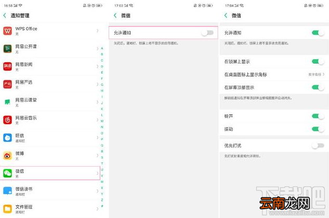
Task: Open 在桌面图标上显示角标 options chevron
Action: (x=324, y=74)
